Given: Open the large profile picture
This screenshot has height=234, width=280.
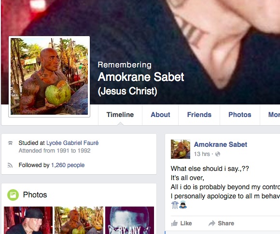Looking at the screenshot, I should click(x=49, y=77).
